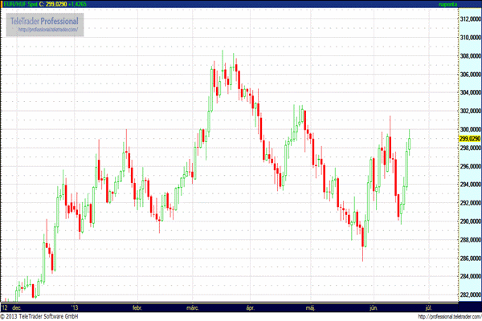Click the '13 year marker on time axis

pyautogui.click(x=75, y=307)
